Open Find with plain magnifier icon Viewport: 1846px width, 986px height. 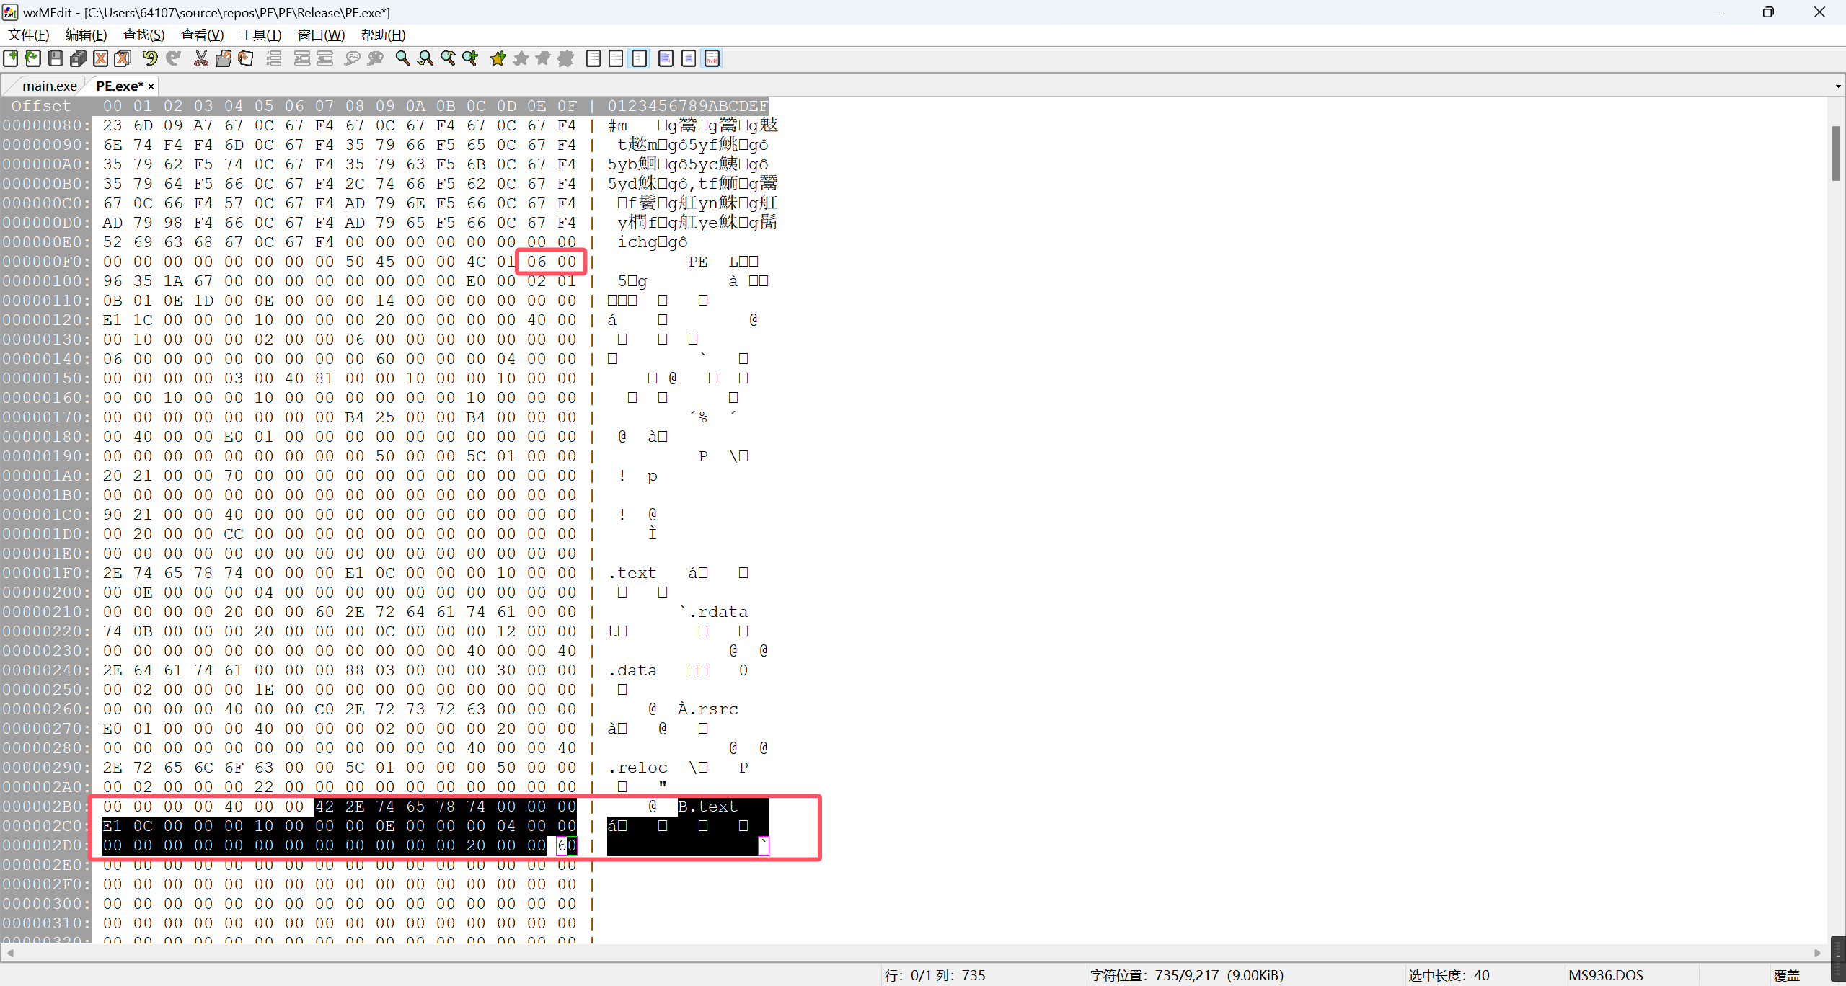pos(402,58)
